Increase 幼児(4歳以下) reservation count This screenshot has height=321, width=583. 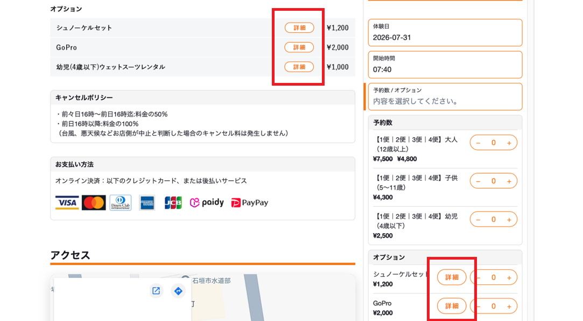509,219
